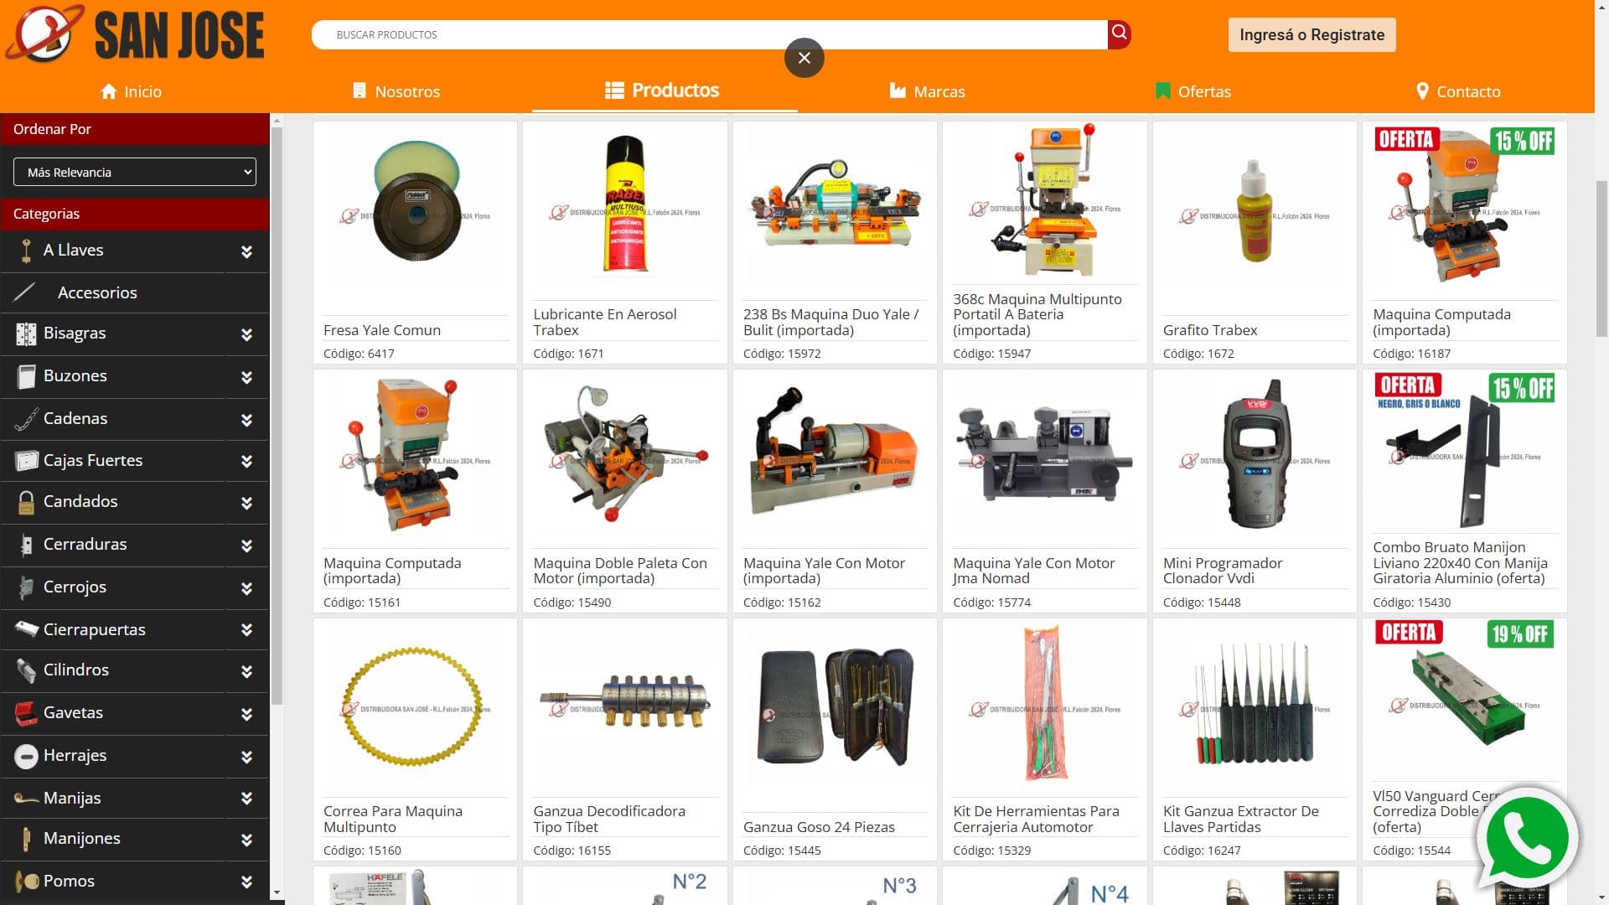Viewport: 1609px width, 905px height.
Task: Click the Herrajes round icon
Action: pos(26,756)
